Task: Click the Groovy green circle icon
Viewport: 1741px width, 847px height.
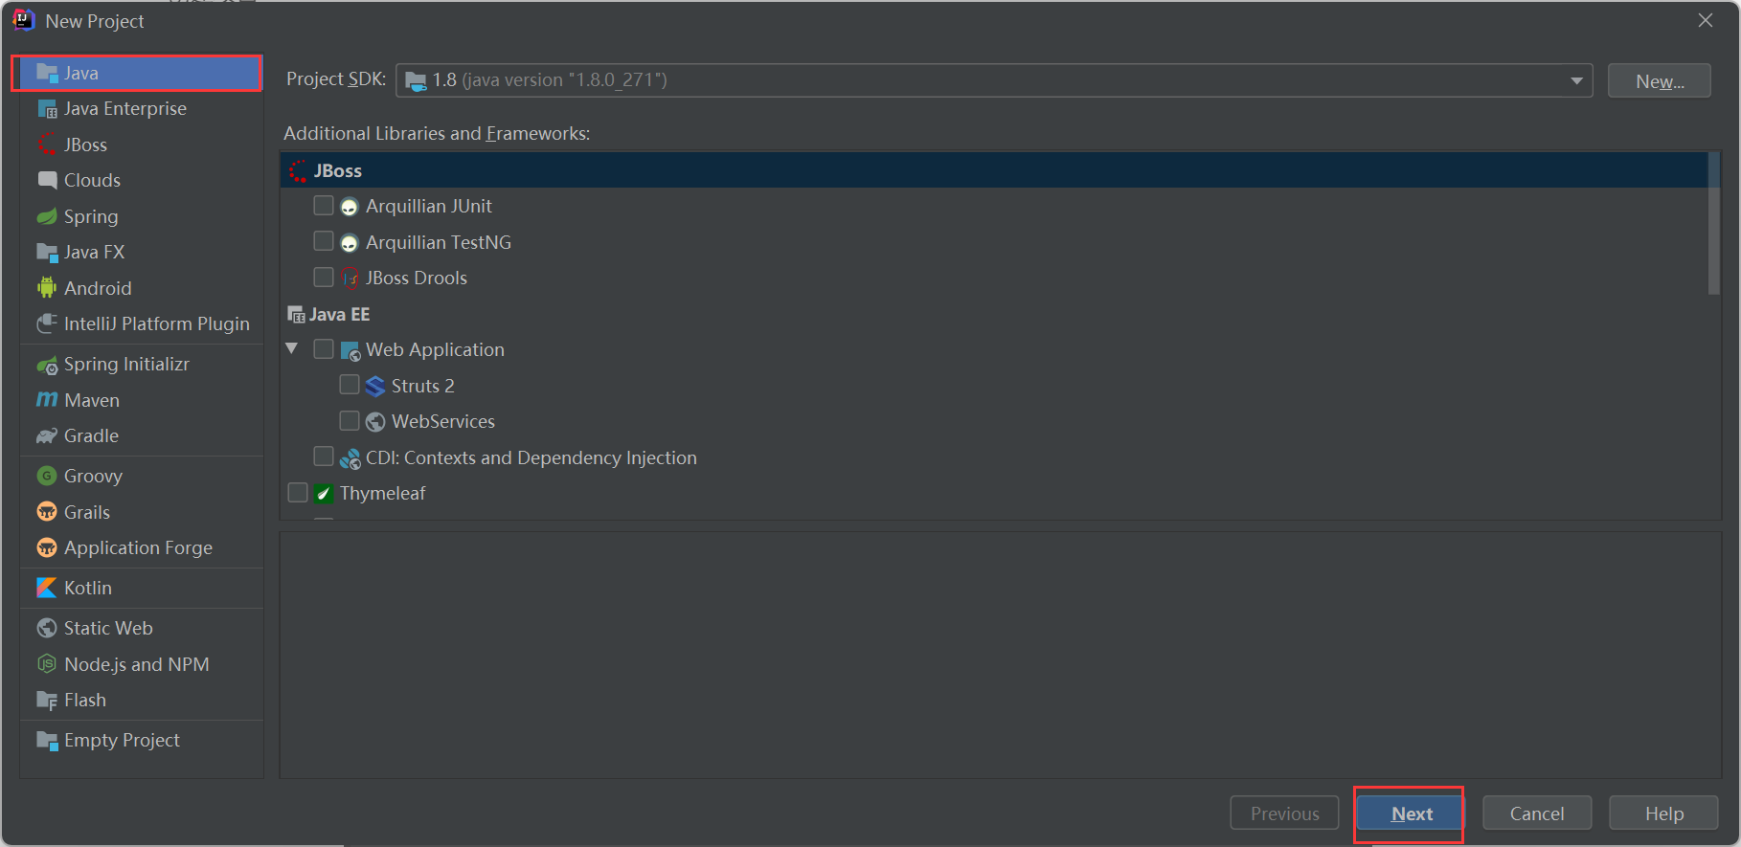Action: 47,476
